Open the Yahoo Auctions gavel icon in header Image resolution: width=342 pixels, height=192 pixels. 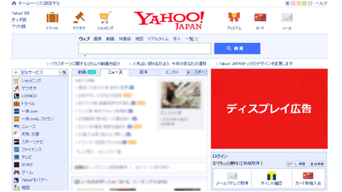[79, 17]
